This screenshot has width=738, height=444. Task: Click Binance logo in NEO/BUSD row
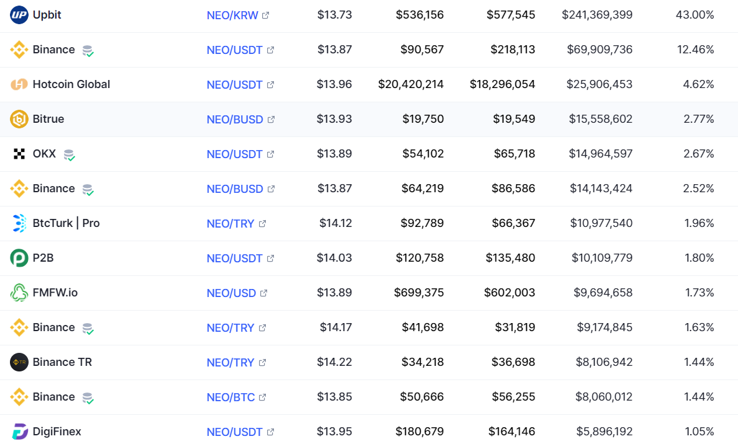19,189
